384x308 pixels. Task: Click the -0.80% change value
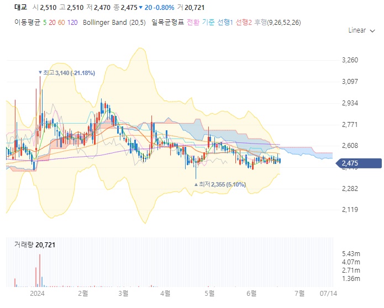click(164, 8)
